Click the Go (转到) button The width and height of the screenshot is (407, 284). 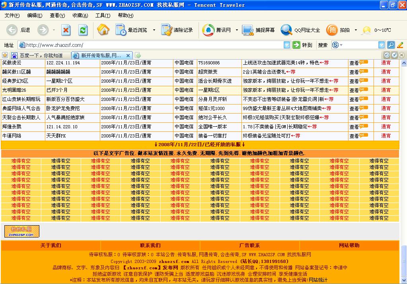click(x=302, y=45)
